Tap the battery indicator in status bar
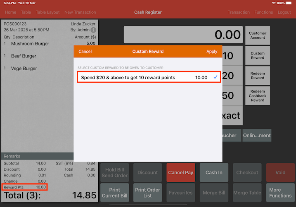Viewport: 296px width, 207px height. pos(289,3)
